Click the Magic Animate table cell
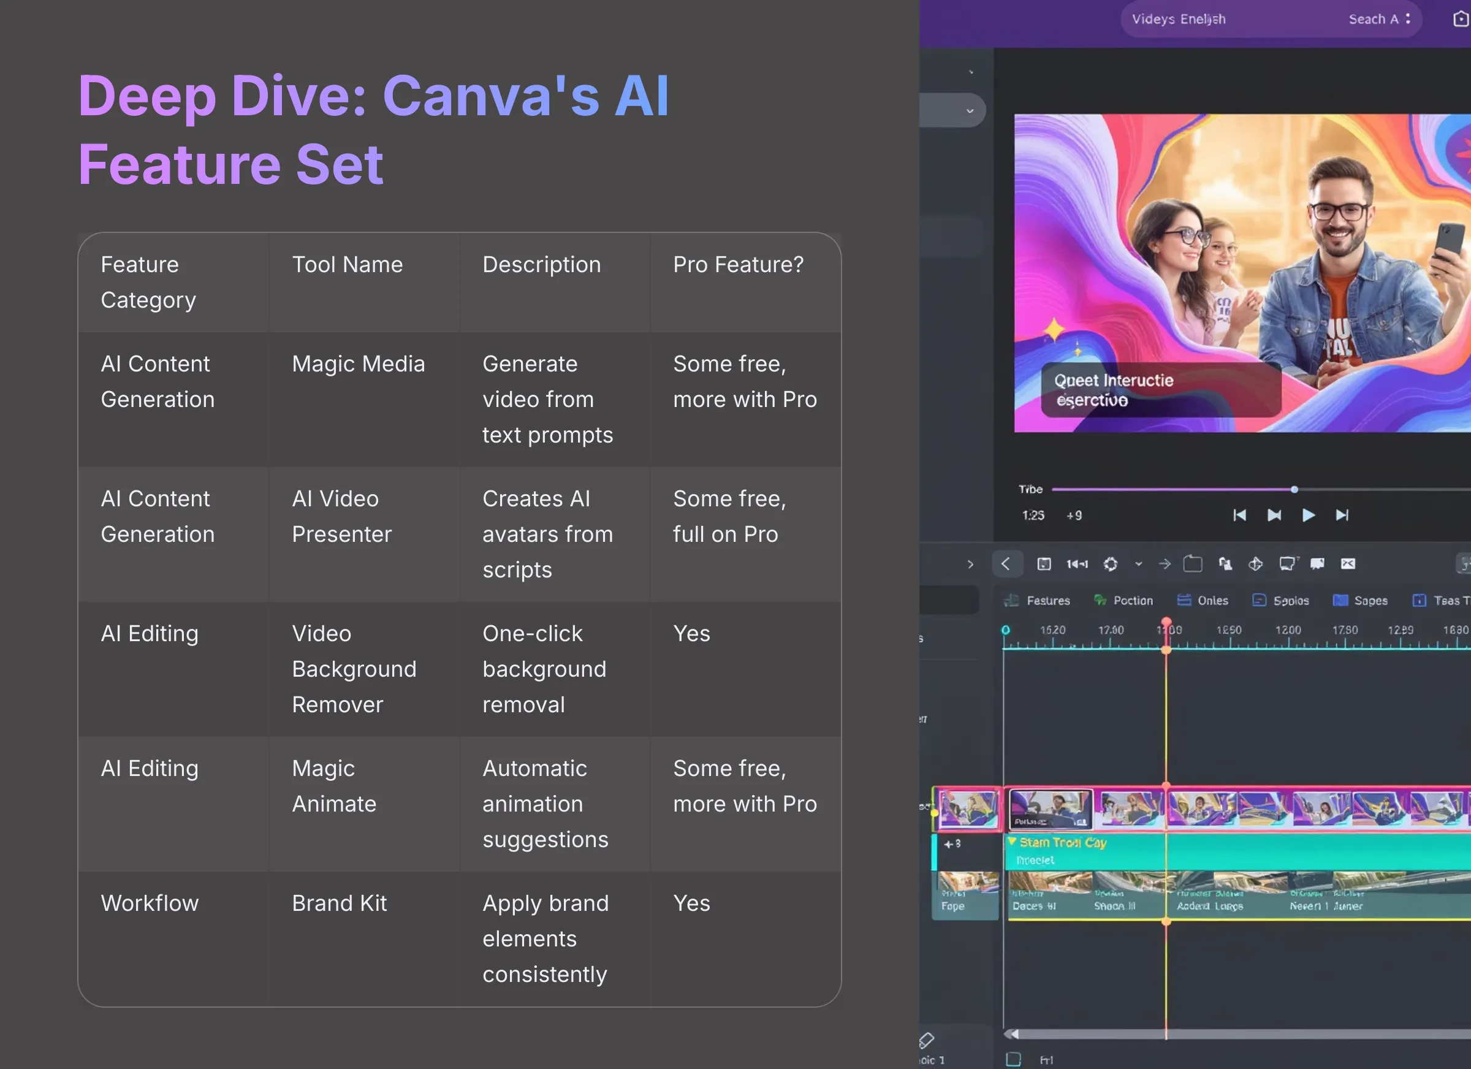The height and width of the screenshot is (1069, 1471). pyautogui.click(x=364, y=804)
